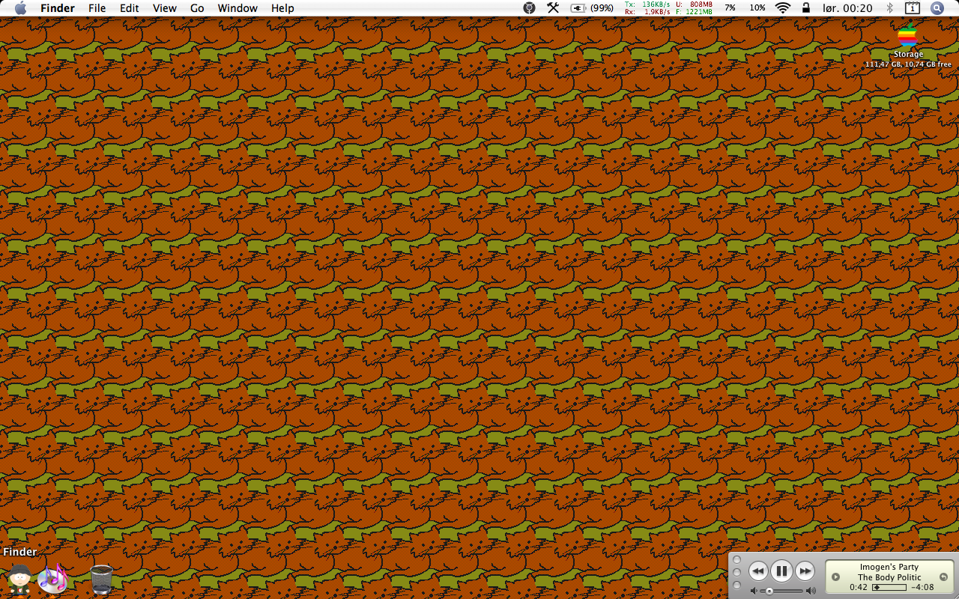959x599 pixels.
Task: Click the U/F memory usage readout
Action: point(694,8)
